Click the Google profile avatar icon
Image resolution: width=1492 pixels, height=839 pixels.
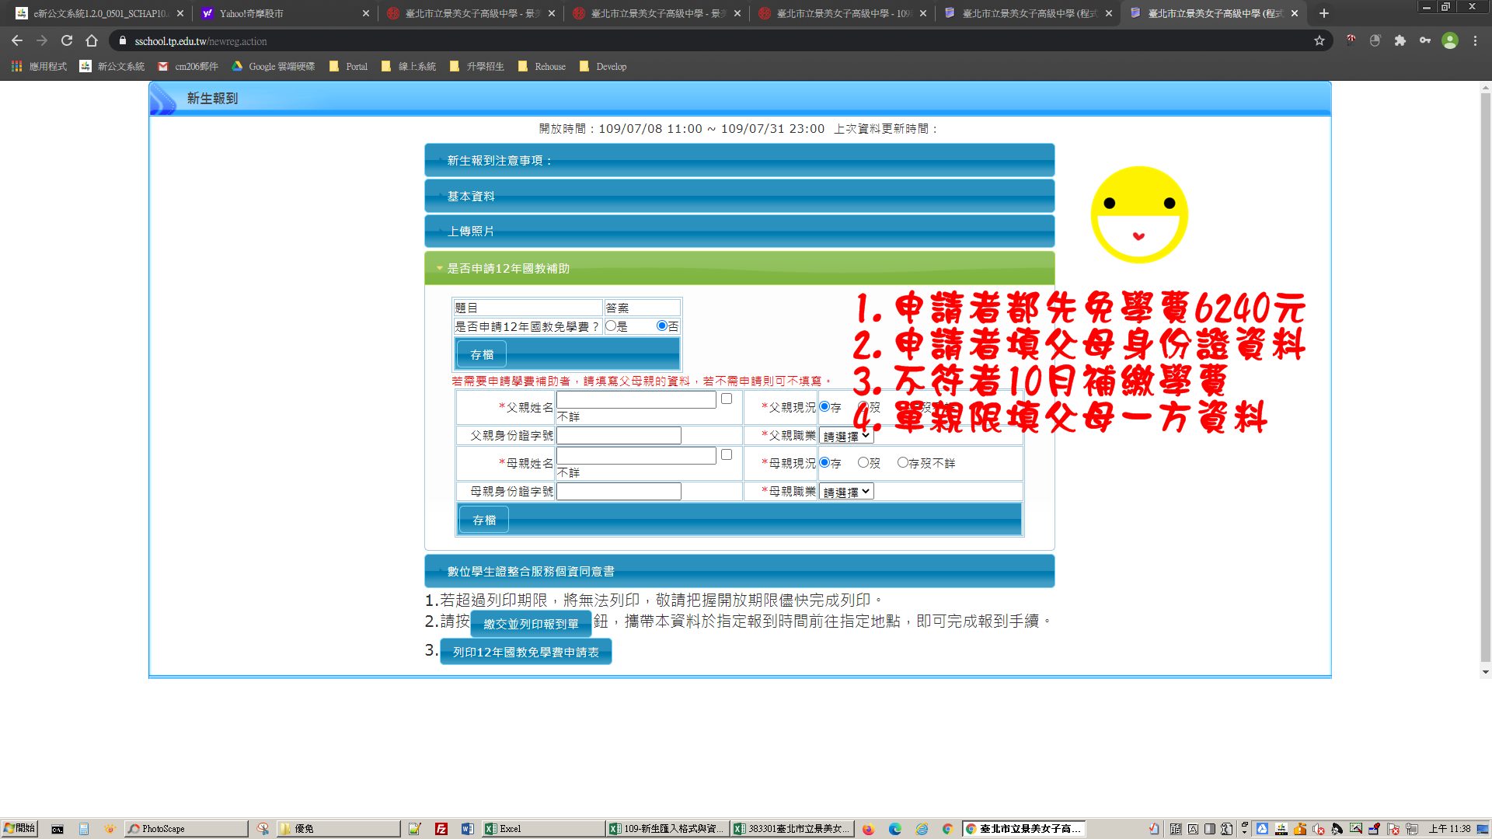pyautogui.click(x=1449, y=41)
